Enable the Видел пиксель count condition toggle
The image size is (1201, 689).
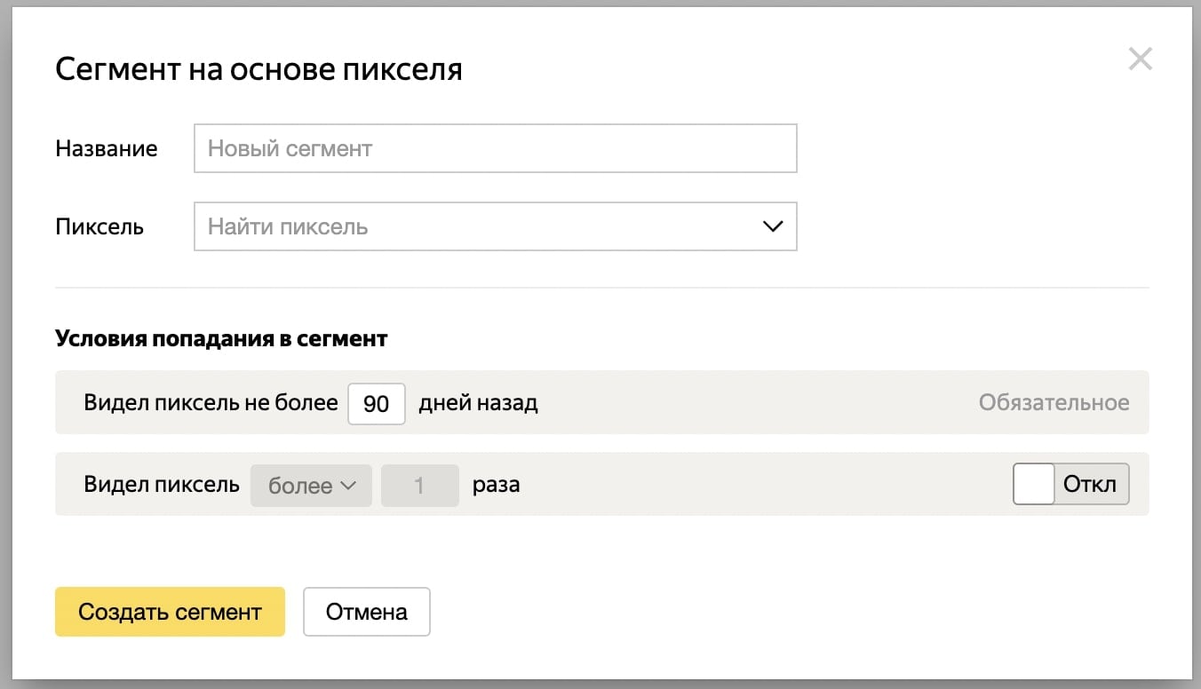point(1070,484)
